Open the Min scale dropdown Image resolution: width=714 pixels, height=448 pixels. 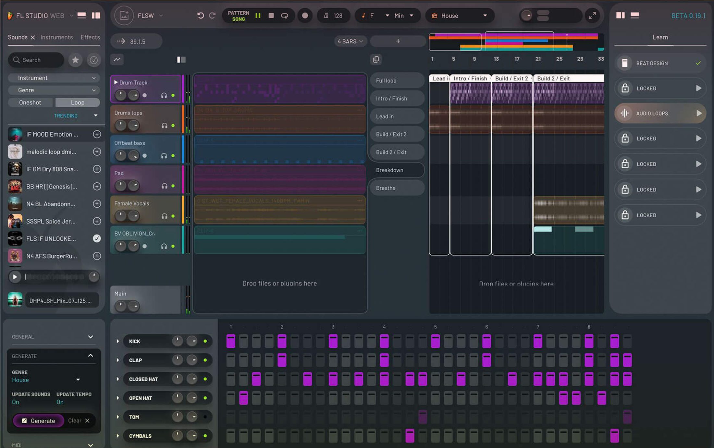coord(404,16)
